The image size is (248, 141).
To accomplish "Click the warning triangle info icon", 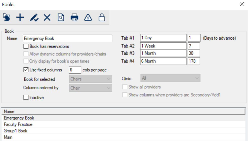I will pos(88,17).
